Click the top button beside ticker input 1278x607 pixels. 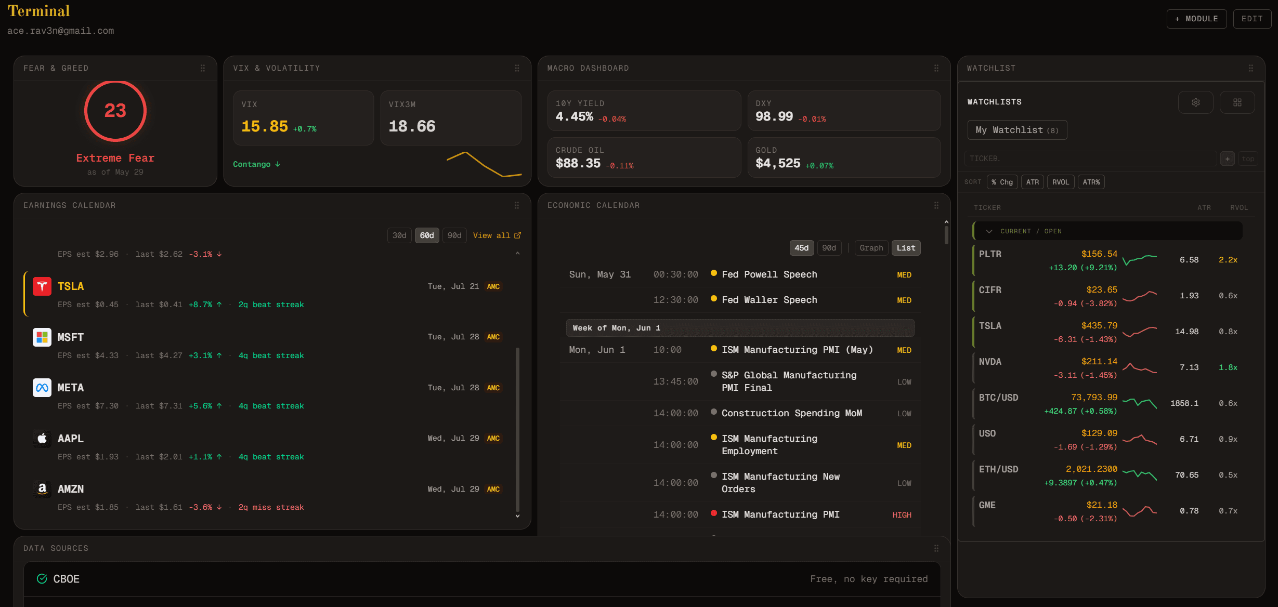coord(1248,159)
